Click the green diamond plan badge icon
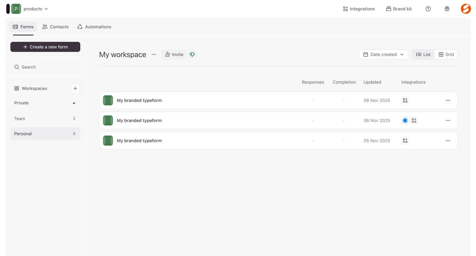The width and height of the screenshot is (476, 256). tap(192, 54)
